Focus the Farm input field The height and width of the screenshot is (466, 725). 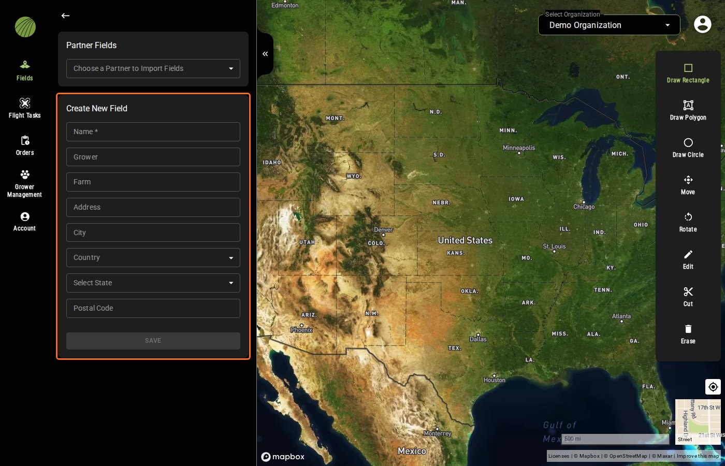(x=153, y=182)
